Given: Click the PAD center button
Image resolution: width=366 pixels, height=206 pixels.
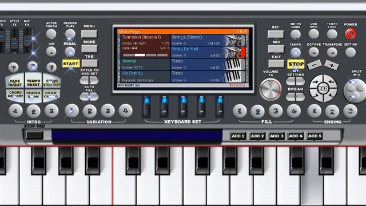Looking at the screenshot, I should tap(323, 89).
